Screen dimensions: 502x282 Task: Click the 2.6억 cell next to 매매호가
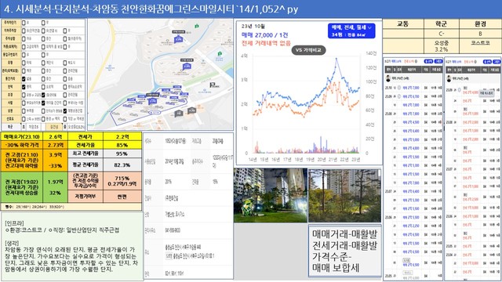click(56, 136)
